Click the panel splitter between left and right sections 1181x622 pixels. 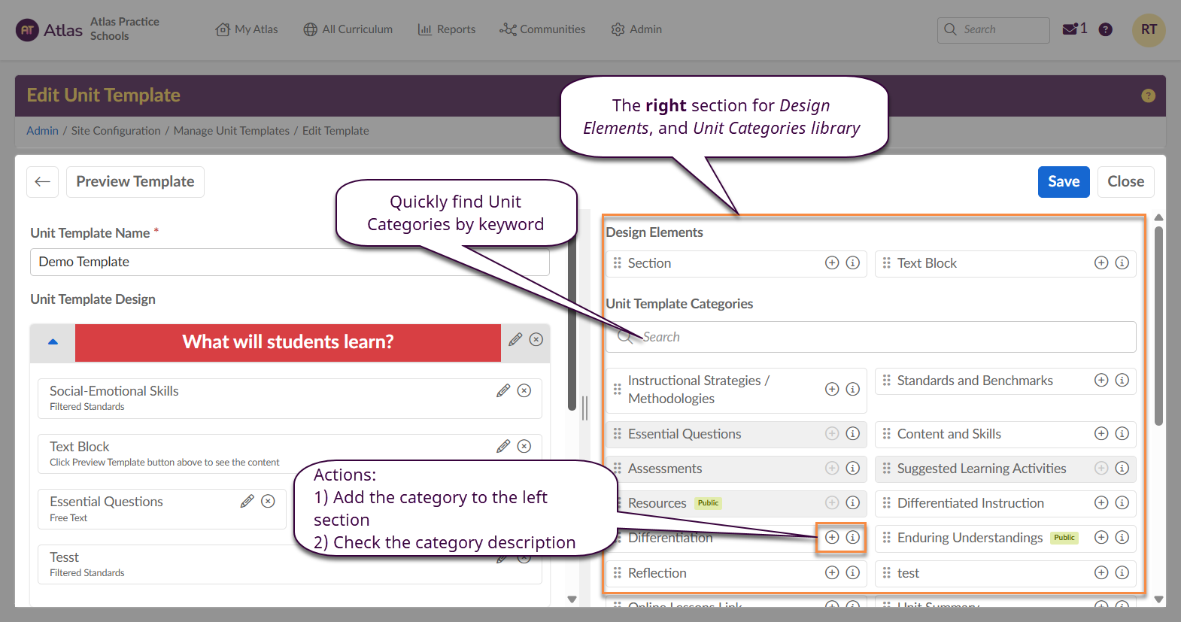coord(584,408)
